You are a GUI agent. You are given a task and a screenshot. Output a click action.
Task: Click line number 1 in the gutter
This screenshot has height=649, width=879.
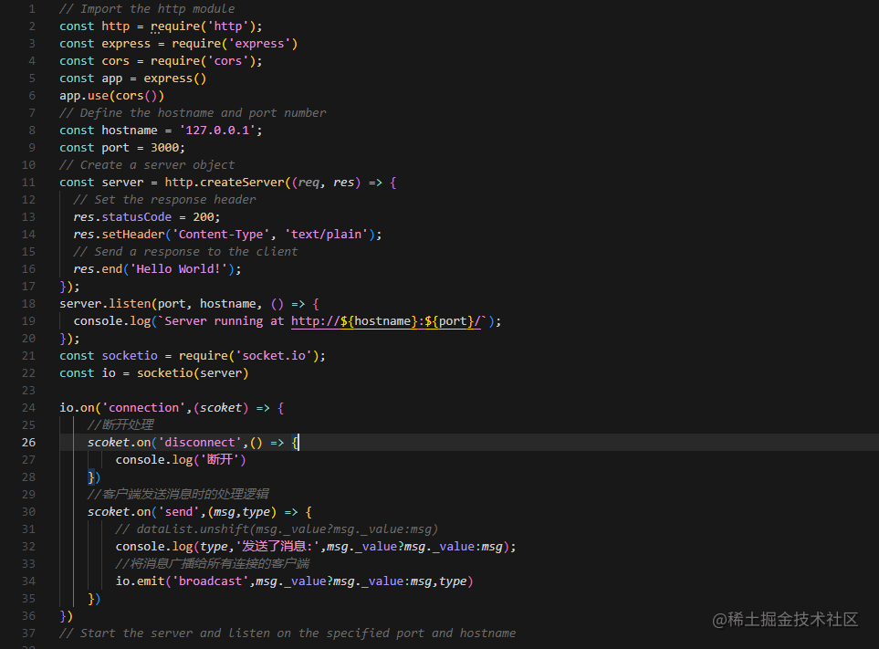tap(31, 8)
